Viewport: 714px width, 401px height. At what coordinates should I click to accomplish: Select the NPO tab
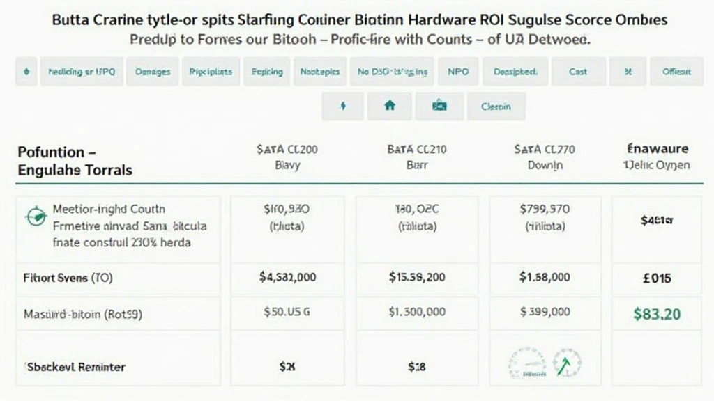(458, 71)
